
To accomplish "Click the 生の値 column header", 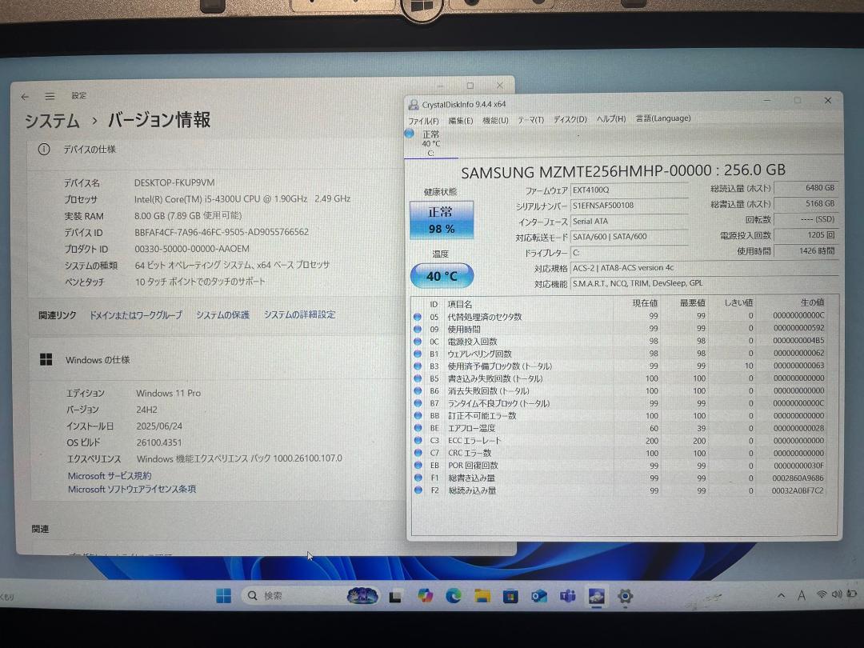I will click(812, 302).
